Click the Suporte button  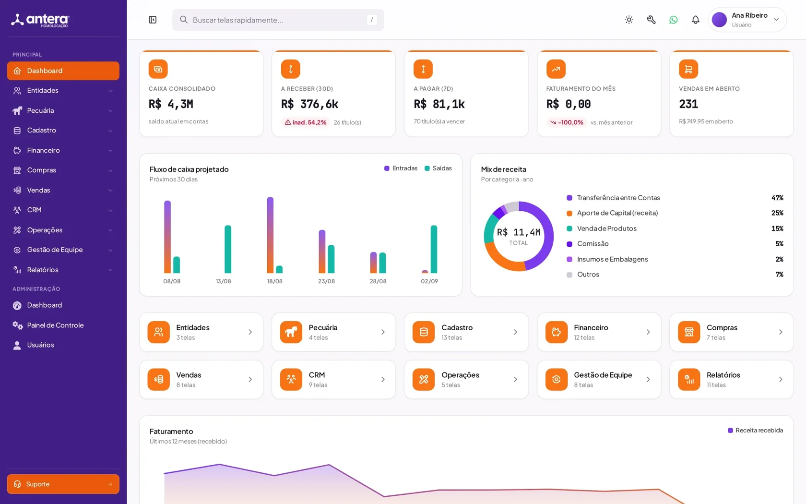pos(63,484)
